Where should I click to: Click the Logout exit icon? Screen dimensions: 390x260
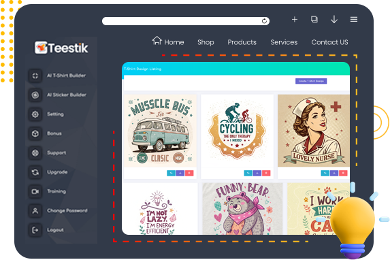point(35,230)
